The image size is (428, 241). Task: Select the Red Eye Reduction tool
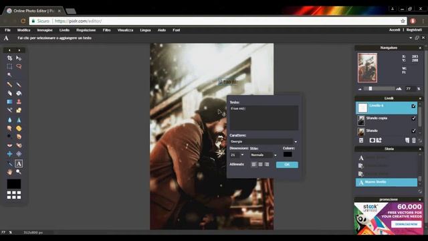[9, 145]
